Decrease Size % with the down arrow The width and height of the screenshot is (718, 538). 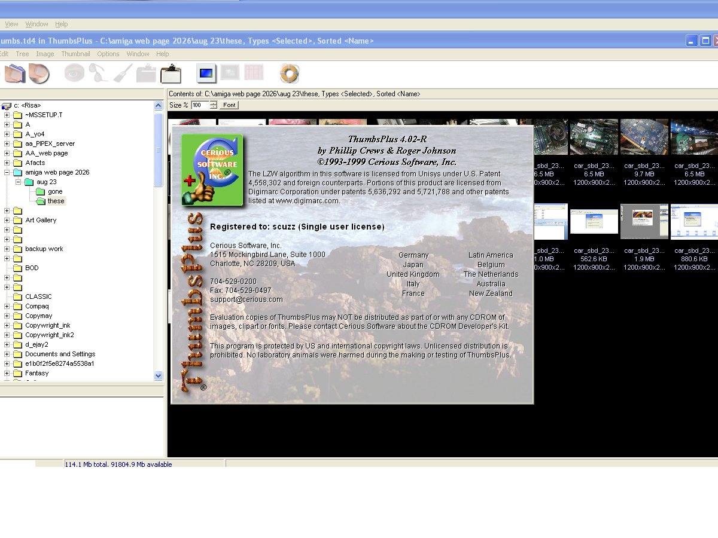pyautogui.click(x=213, y=108)
